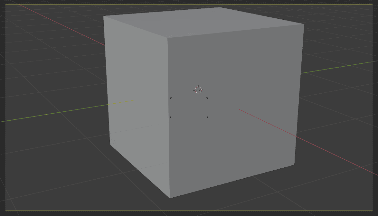Click the cube's bottom left corner vertex
This screenshot has height=216, width=378.
[110, 144]
